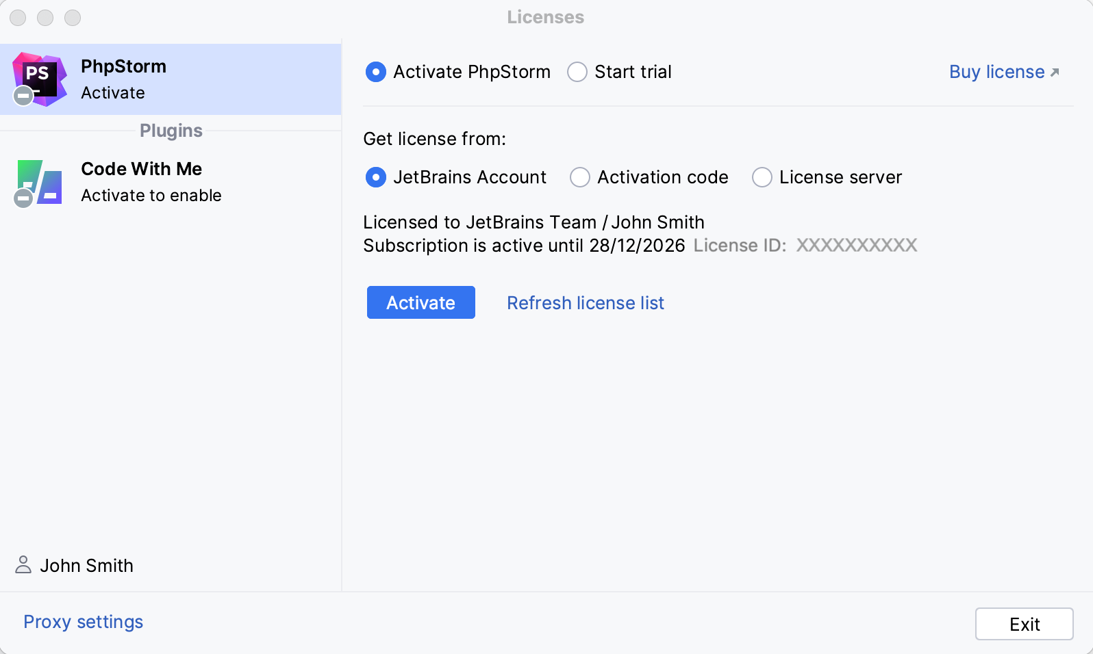This screenshot has width=1093, height=654.
Task: Click the John Smith account name
Action: coord(87,566)
